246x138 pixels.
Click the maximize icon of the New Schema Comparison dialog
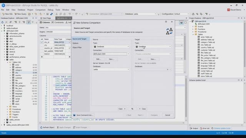click(x=166, y=22)
